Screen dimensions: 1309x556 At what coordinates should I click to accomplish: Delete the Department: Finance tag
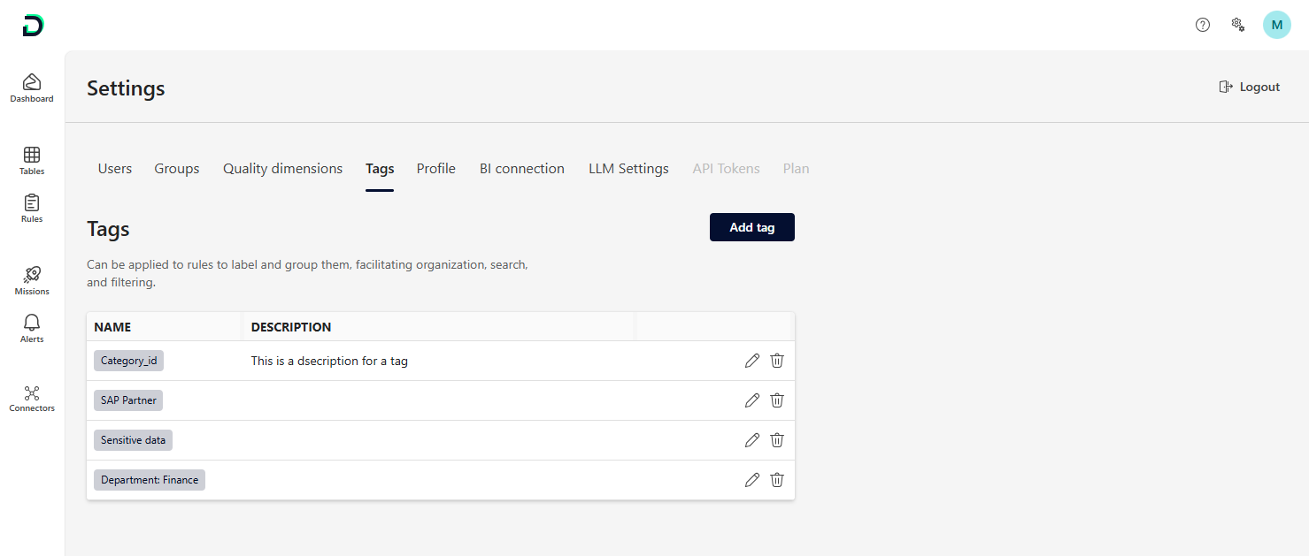(x=777, y=480)
